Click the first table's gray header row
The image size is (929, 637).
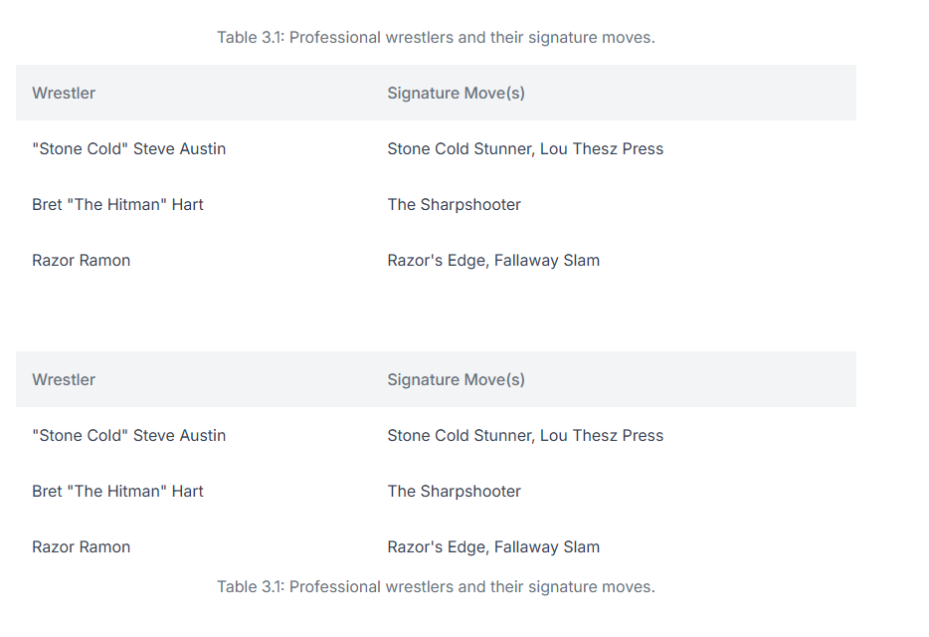tap(436, 93)
